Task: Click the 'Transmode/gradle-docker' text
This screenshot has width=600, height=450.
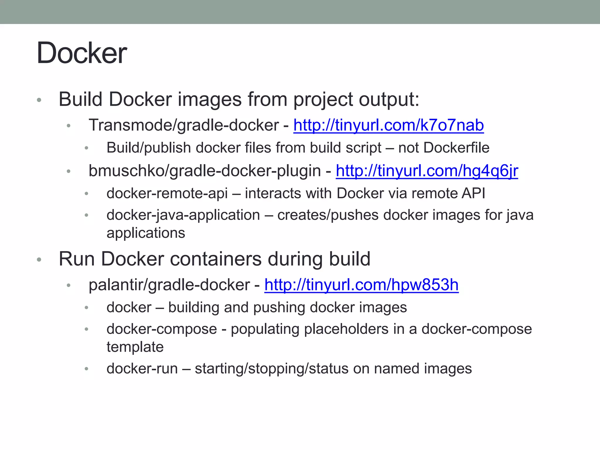Action: (x=184, y=125)
